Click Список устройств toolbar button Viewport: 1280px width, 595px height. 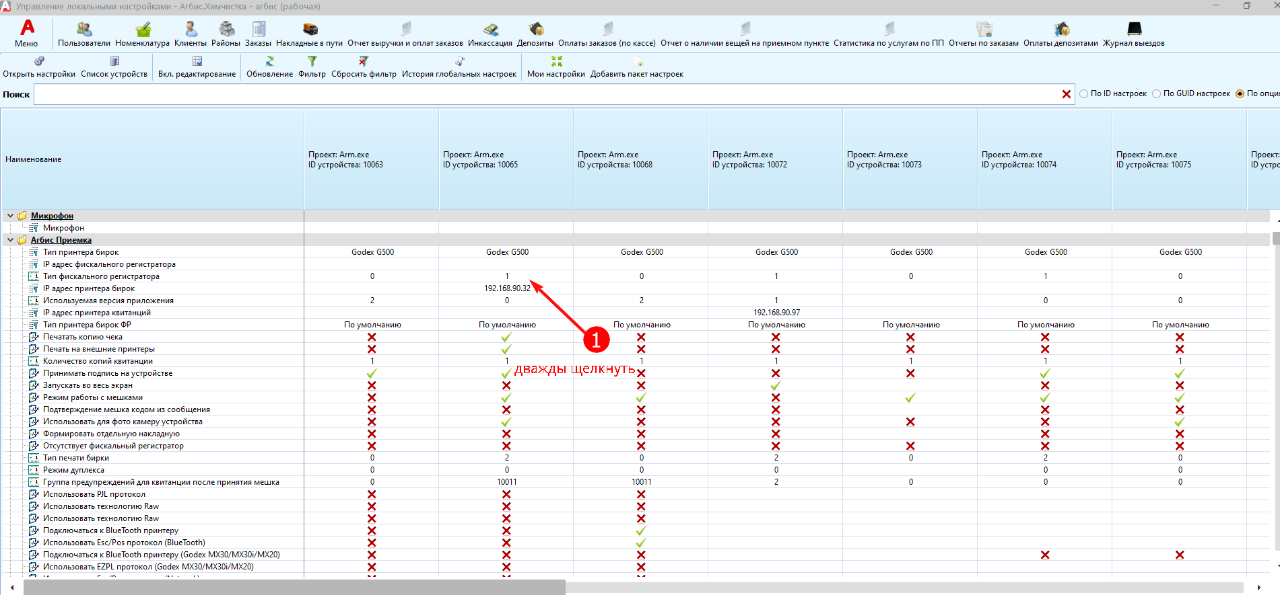[x=114, y=67]
